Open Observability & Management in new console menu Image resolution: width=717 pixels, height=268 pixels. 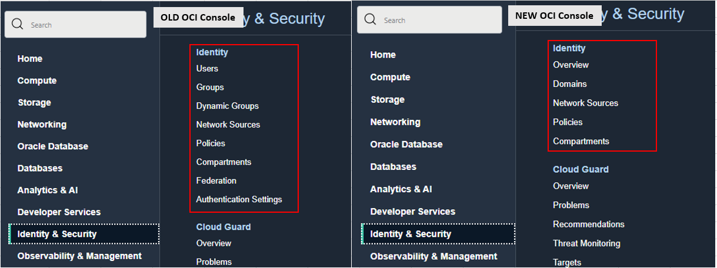[433, 256]
